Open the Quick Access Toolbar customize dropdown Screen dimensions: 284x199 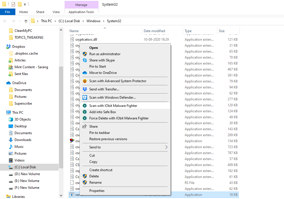25,5
